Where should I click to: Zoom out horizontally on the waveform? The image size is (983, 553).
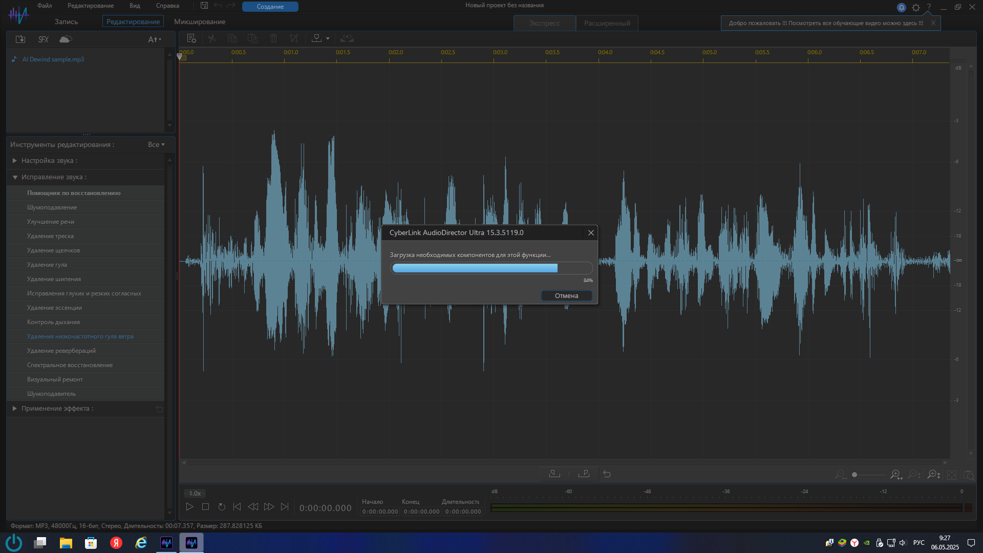point(840,475)
